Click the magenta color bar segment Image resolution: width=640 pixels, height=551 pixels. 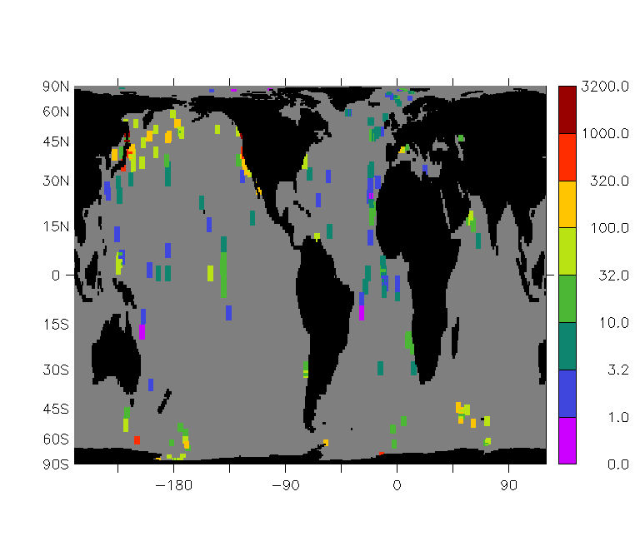click(x=567, y=440)
